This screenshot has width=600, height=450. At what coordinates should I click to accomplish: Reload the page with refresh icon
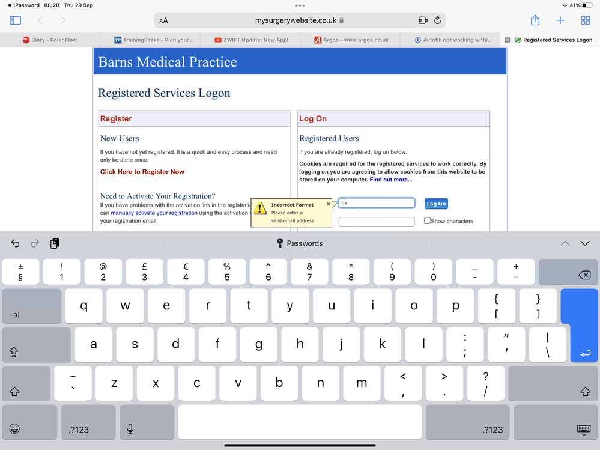pyautogui.click(x=438, y=20)
